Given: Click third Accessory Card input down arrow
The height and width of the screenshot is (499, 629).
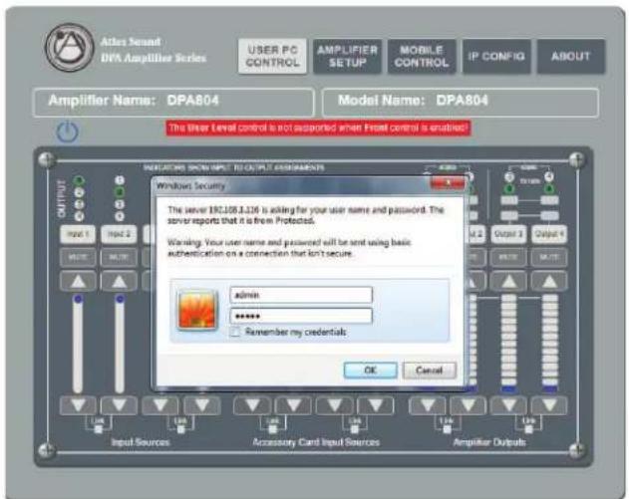Looking at the screenshot, I should click(x=335, y=405).
